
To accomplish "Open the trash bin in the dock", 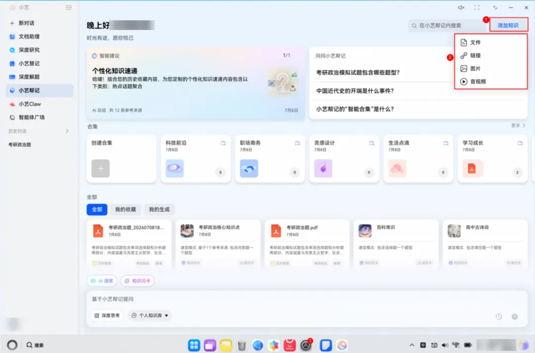I will coord(242,346).
